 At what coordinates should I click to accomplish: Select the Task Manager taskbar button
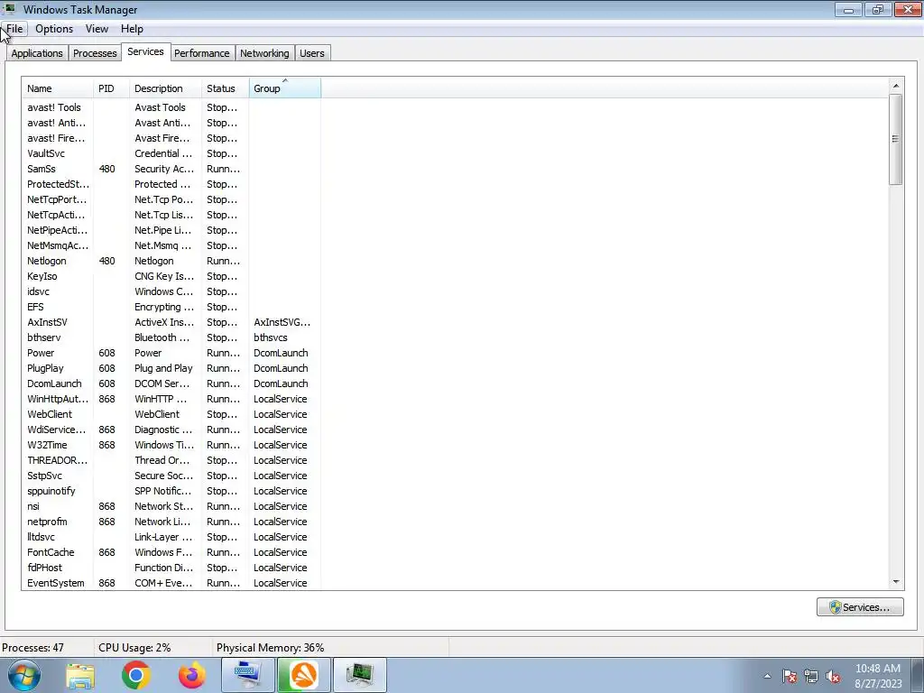[359, 675]
